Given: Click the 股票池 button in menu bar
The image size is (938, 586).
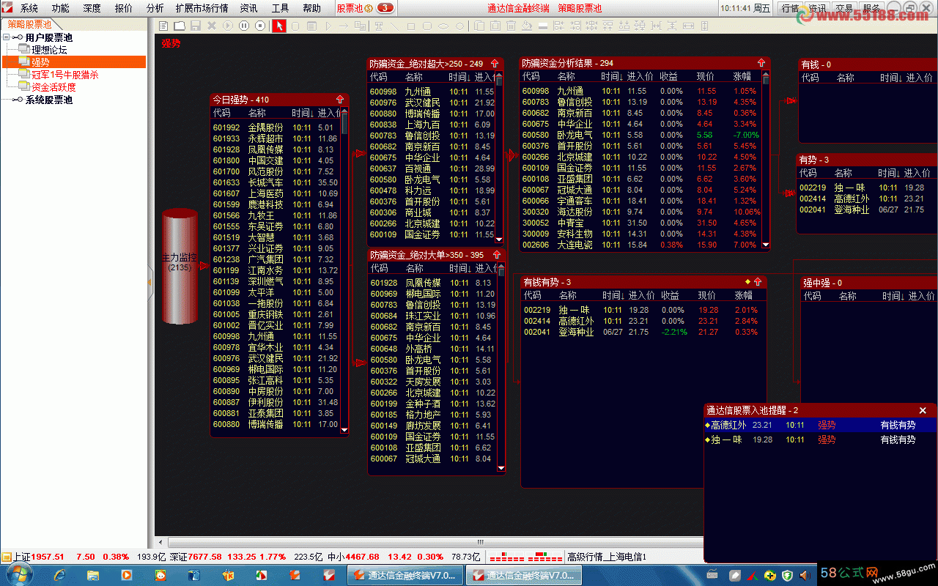Looking at the screenshot, I should pos(355,8).
